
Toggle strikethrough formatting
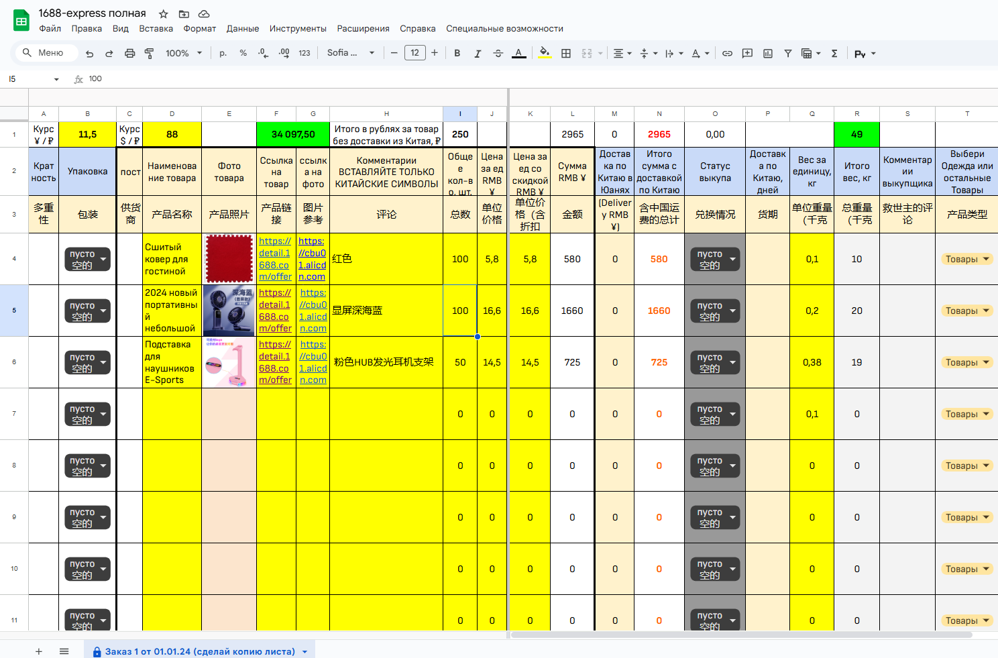pos(498,54)
